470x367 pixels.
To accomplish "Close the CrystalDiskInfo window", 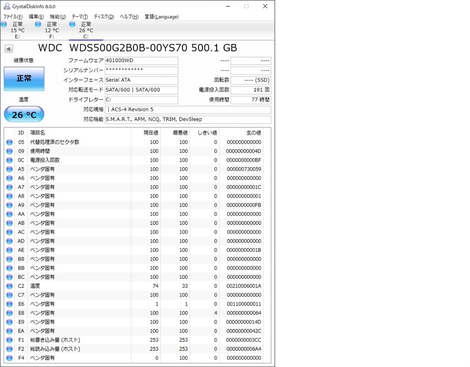I will [x=265, y=6].
